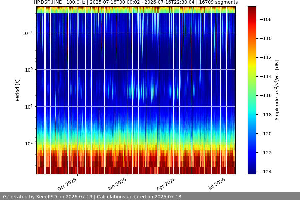The width and height of the screenshot is (300, 200).
Task: Click the -110 colorbar tick label
Action: click(x=266, y=38)
